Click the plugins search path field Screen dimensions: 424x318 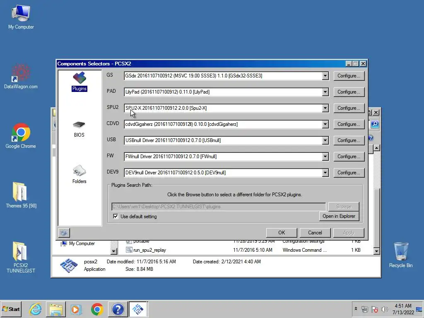tap(219, 207)
